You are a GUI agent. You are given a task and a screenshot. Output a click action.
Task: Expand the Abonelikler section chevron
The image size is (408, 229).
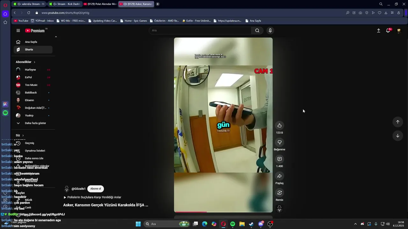tap(34, 62)
